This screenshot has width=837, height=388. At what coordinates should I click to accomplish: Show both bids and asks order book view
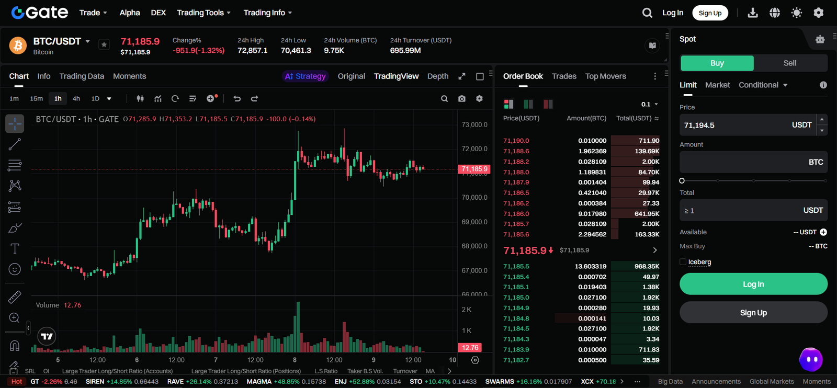[508, 104]
